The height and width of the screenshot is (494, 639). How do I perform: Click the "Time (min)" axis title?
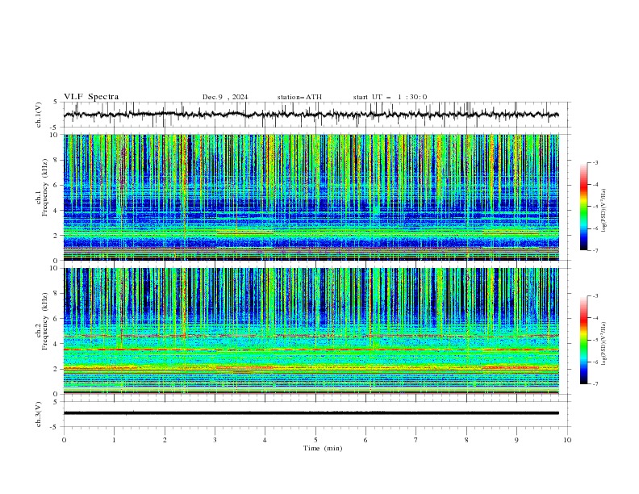click(x=323, y=448)
